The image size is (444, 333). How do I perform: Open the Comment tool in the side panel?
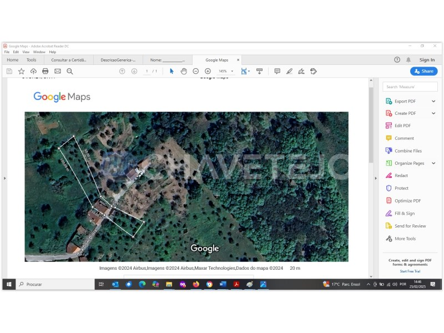(x=404, y=138)
